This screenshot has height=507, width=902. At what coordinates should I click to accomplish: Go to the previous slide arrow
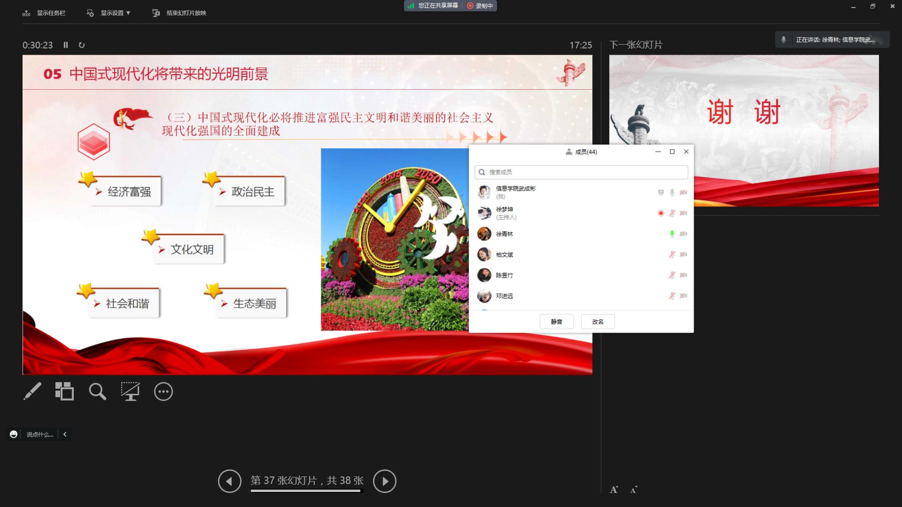coord(230,481)
